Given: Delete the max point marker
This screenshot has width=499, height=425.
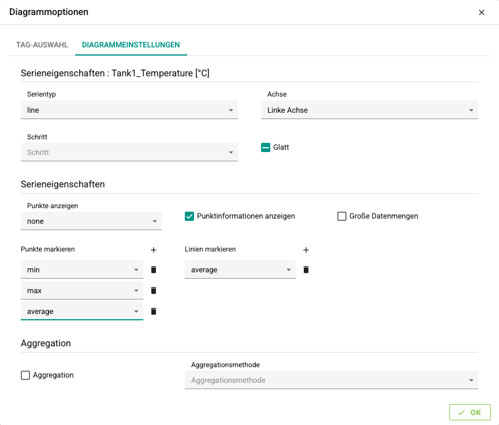Looking at the screenshot, I should pos(154,290).
